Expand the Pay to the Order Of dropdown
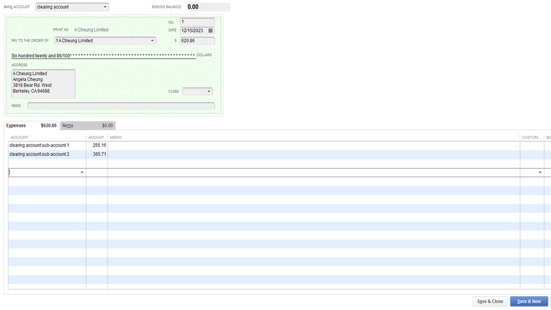Screen dimensions: 551x310 [152, 41]
